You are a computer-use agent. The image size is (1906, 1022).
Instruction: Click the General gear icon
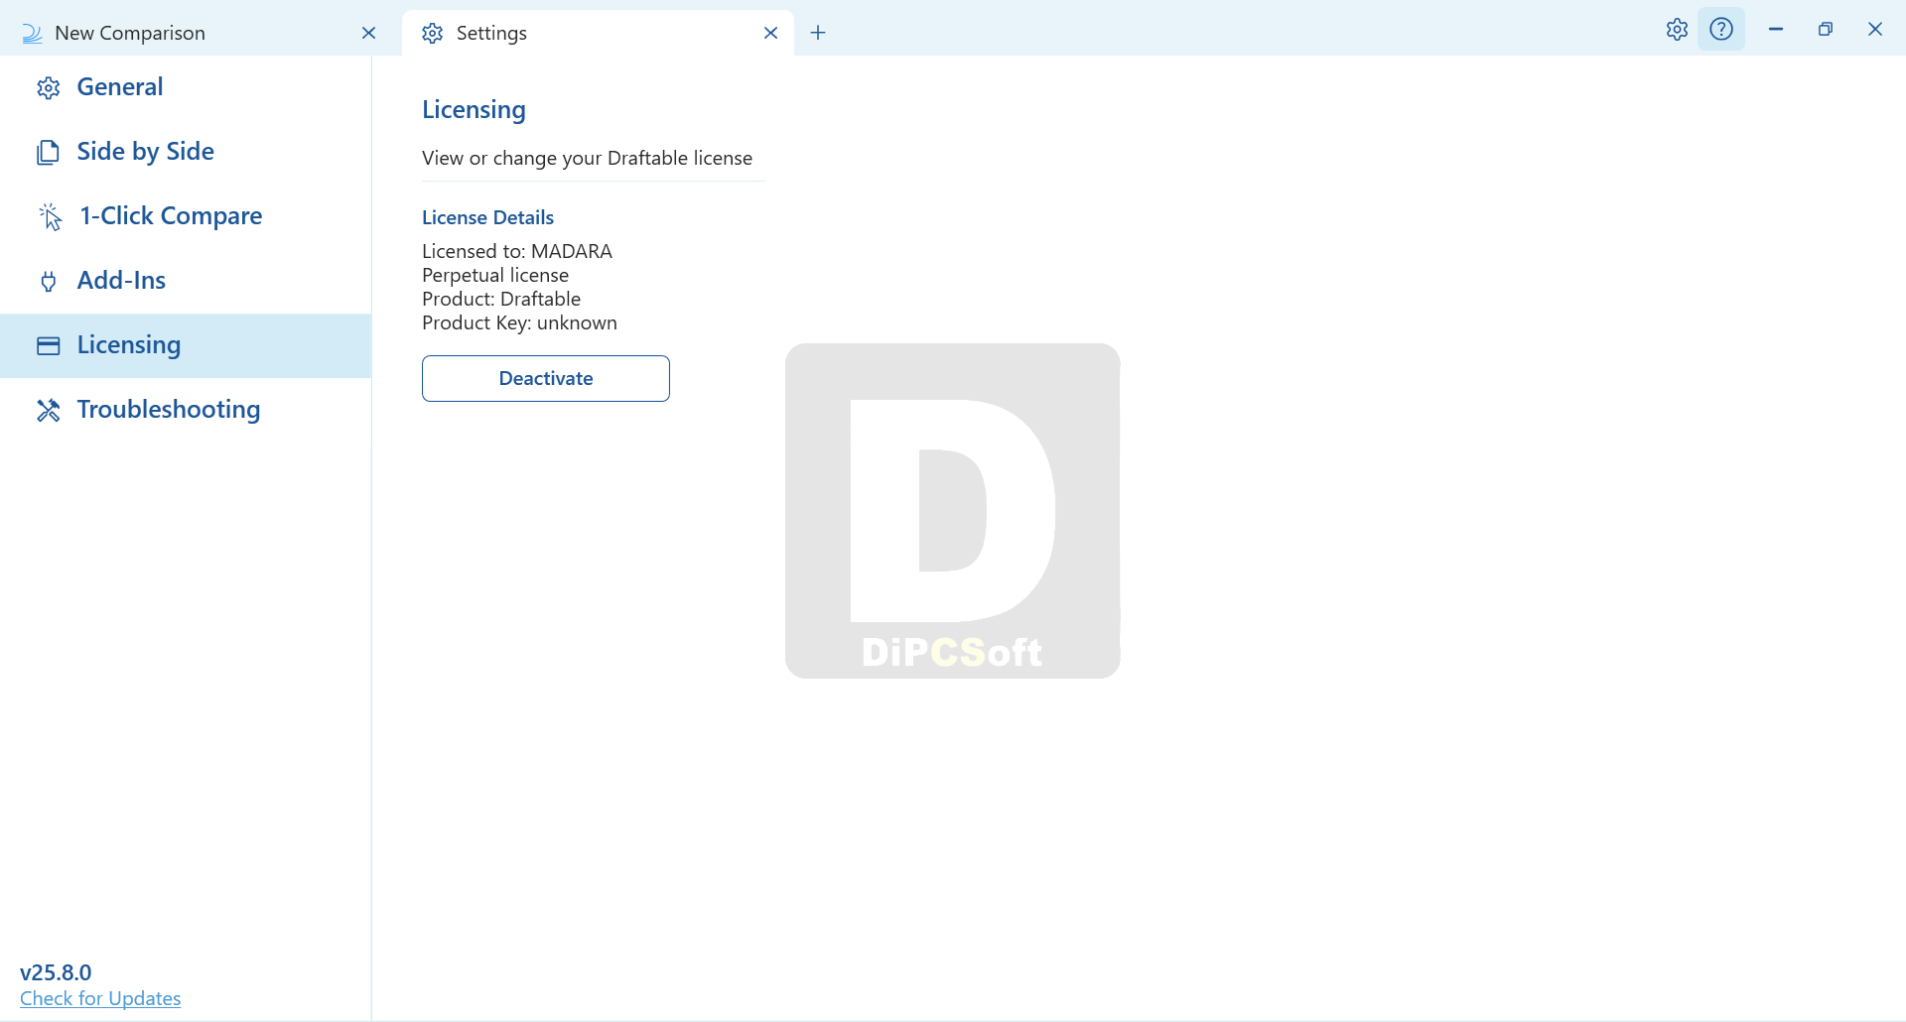(49, 88)
